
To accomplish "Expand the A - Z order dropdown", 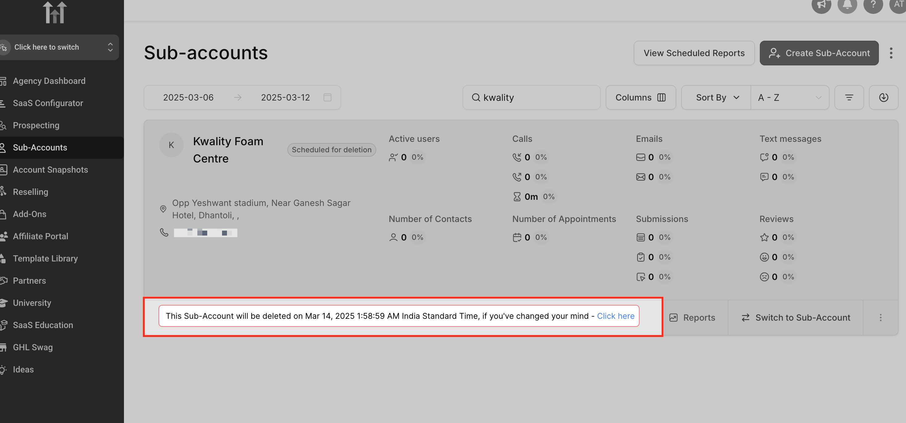I will click(789, 97).
